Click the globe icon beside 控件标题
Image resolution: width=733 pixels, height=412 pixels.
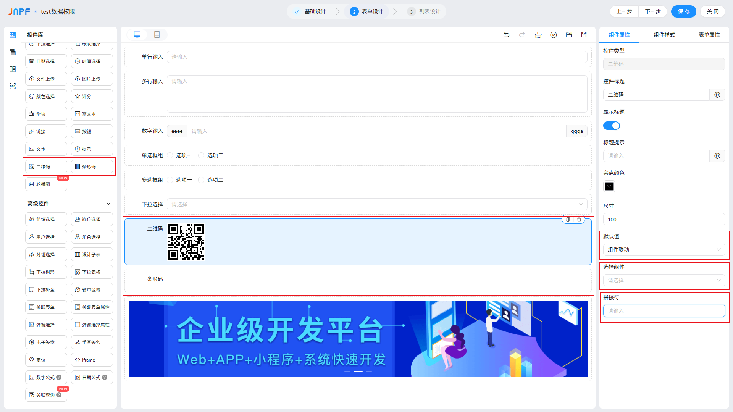718,95
